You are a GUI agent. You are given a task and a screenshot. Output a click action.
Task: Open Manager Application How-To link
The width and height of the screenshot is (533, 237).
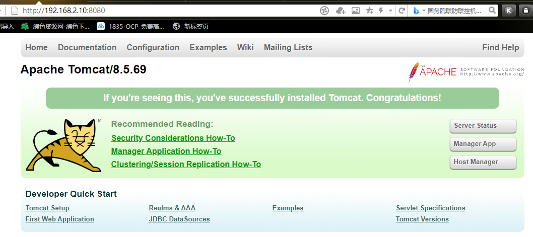point(166,151)
